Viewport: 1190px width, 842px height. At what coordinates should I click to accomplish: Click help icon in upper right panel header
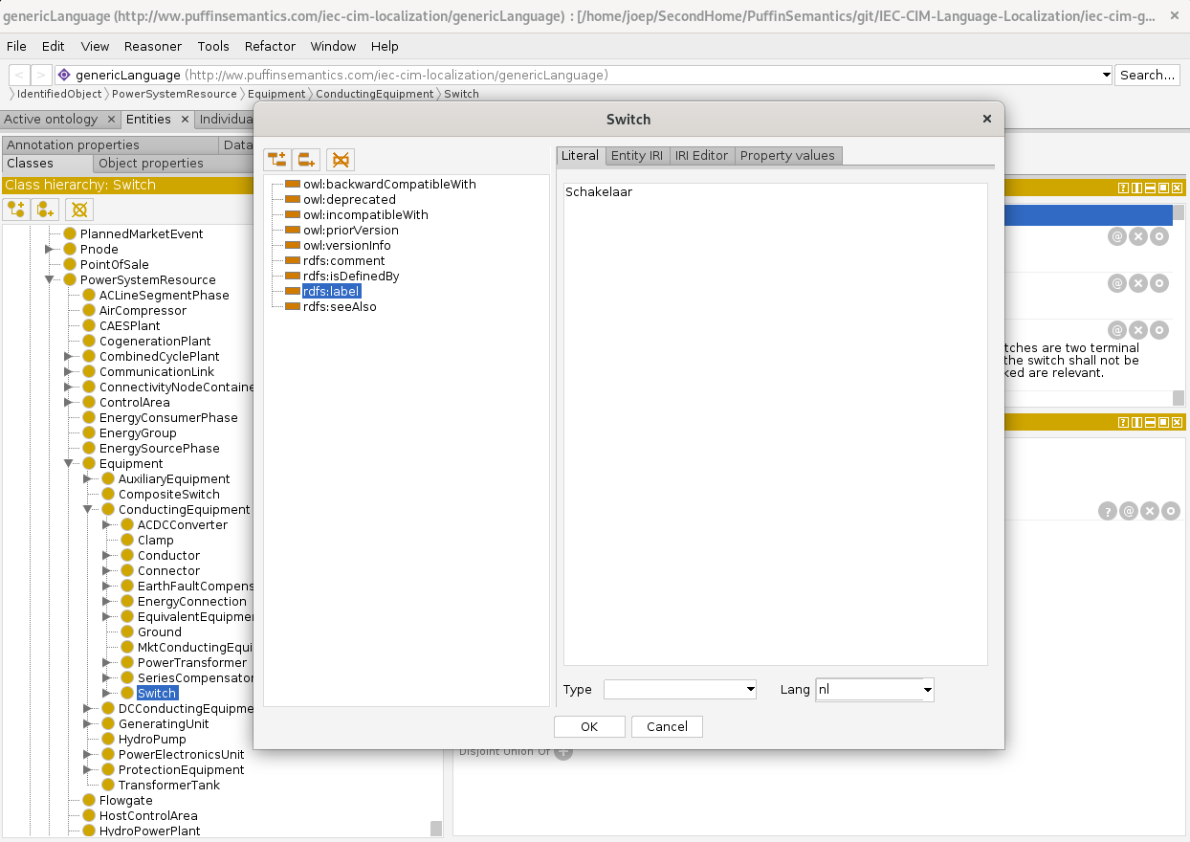(x=1124, y=188)
